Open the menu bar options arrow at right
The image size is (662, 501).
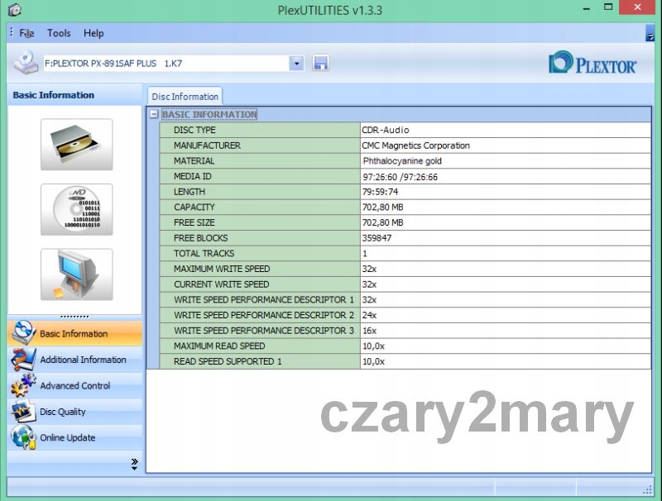[x=650, y=33]
